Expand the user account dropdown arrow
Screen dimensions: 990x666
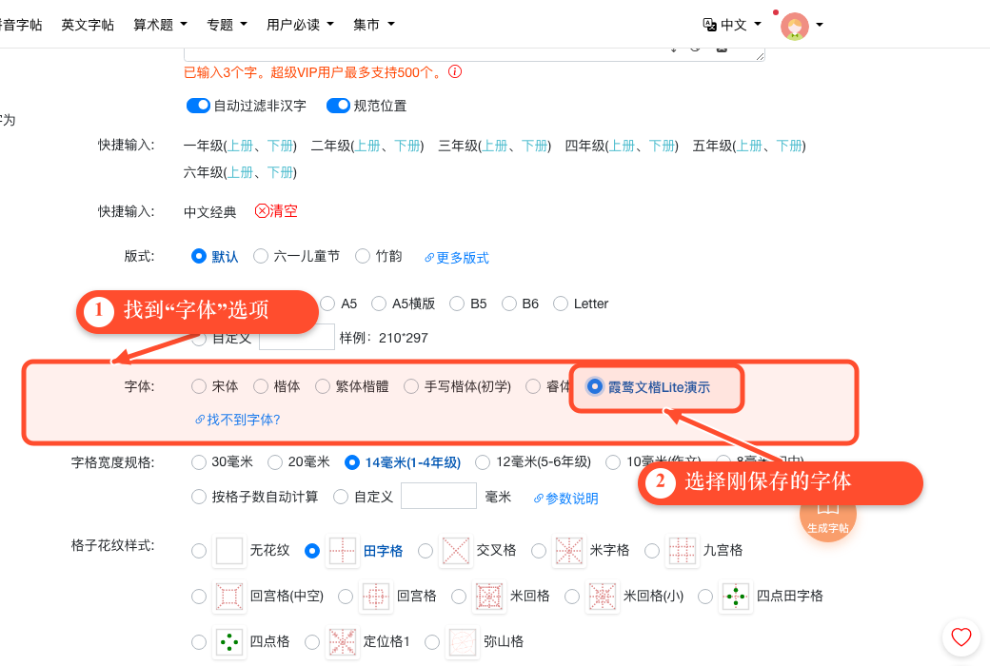pos(820,26)
